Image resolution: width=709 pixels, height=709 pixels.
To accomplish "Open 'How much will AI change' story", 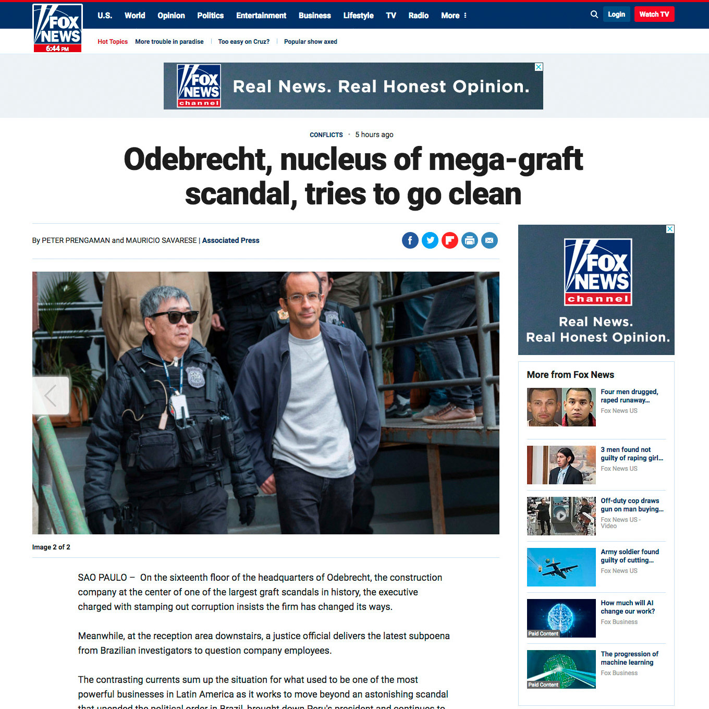I will tap(628, 607).
